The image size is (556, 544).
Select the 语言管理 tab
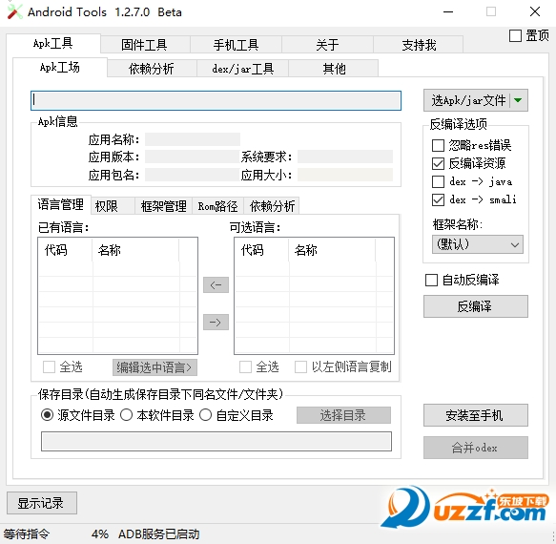pyautogui.click(x=61, y=205)
